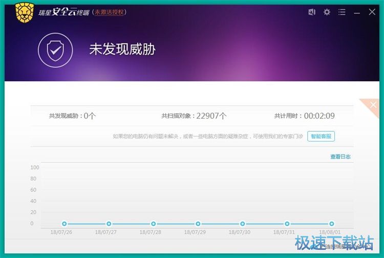The height and width of the screenshot is (258, 384).
Task: Click the 18/07/26 chart data point
Action: point(64,224)
